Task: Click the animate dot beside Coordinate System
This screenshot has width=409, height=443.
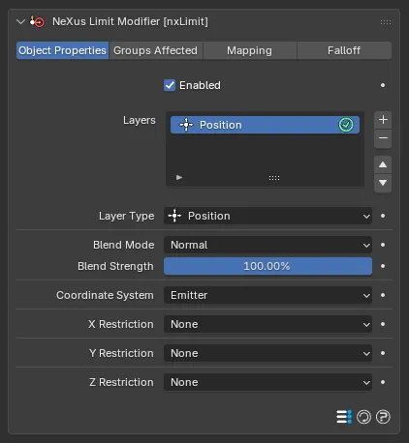Action: coord(383,295)
